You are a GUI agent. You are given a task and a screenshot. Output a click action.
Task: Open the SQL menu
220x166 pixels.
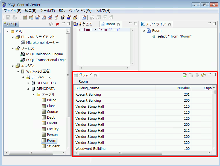(62, 11)
